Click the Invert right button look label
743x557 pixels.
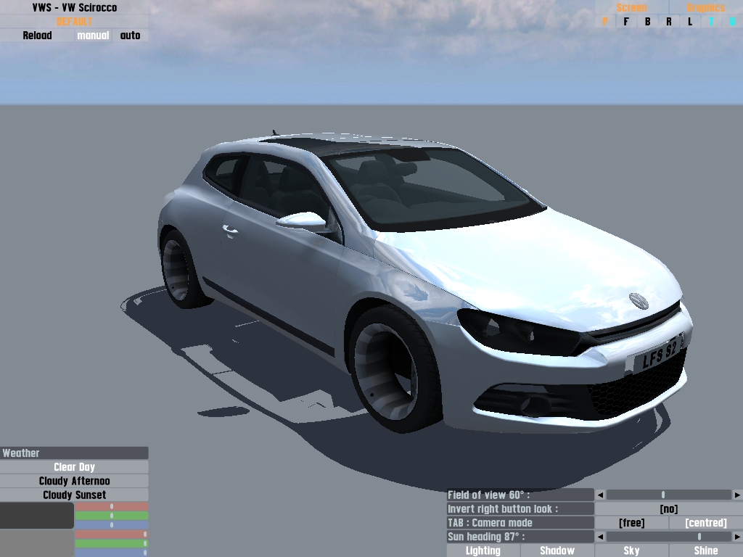[x=520, y=508]
